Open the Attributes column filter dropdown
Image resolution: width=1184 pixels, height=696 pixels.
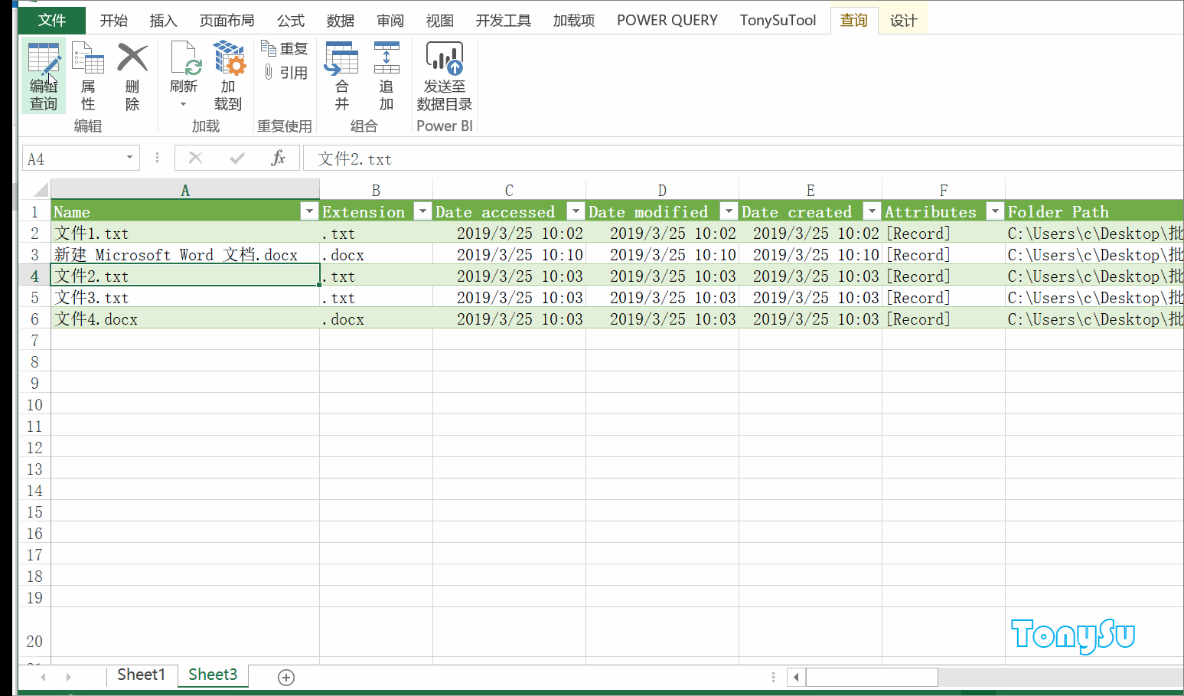pyautogui.click(x=995, y=211)
